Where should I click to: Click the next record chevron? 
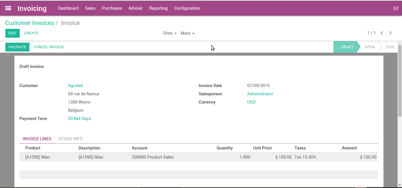[390, 33]
